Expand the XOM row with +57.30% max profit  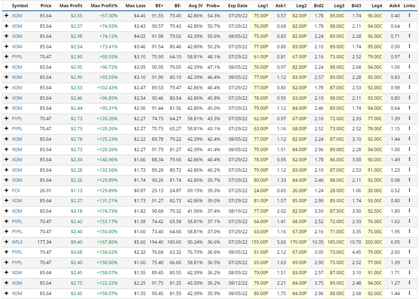tap(6, 16)
